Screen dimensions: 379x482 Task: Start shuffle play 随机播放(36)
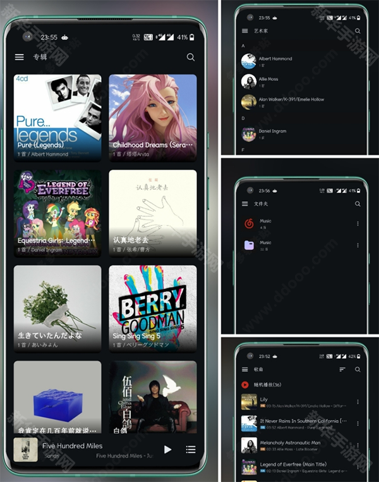pos(267,385)
